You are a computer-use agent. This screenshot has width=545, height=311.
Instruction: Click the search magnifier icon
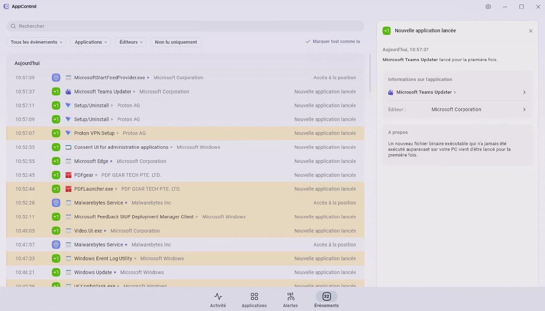click(13, 26)
